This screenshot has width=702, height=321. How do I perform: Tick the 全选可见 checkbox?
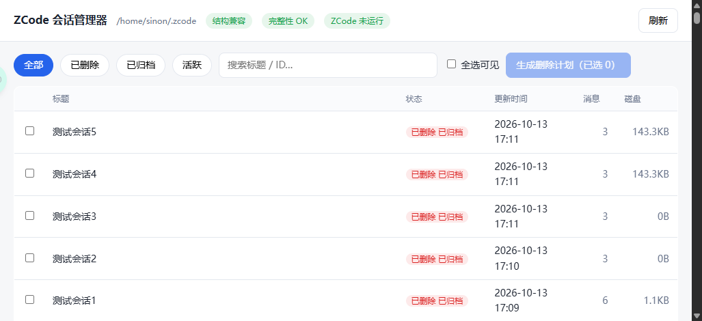tap(451, 64)
